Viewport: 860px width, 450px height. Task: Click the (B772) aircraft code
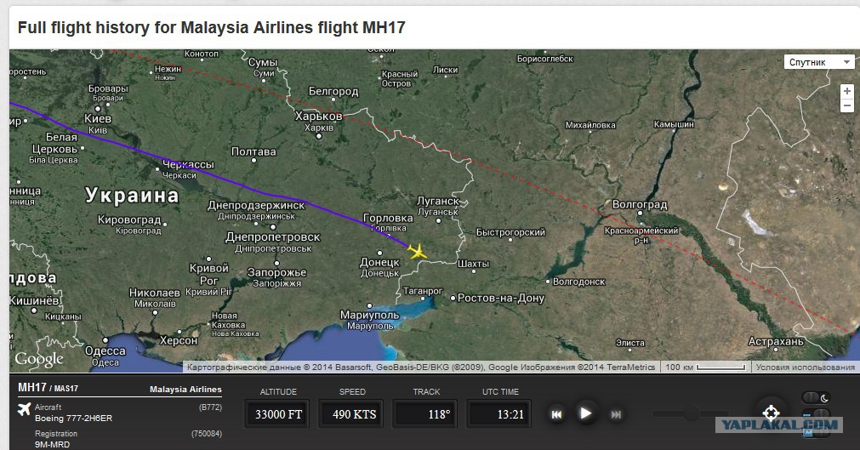(210, 407)
